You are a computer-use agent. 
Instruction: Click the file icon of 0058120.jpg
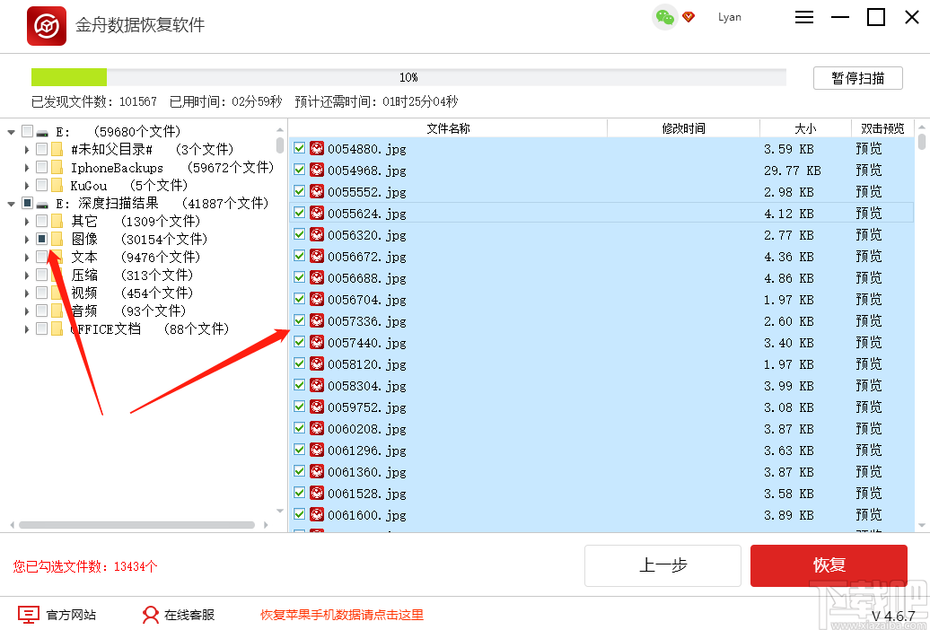point(317,364)
